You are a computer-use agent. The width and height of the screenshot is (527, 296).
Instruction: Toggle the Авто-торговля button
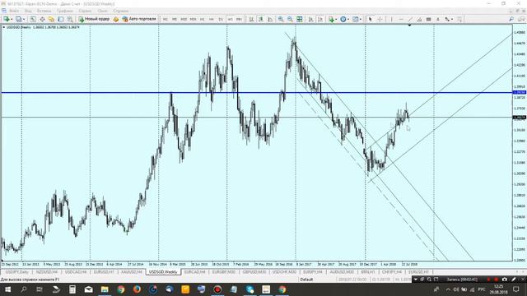tap(139, 19)
